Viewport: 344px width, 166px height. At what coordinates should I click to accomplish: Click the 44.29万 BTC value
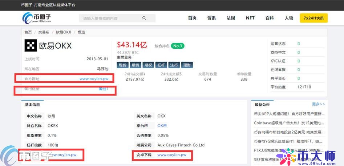(x=128, y=53)
